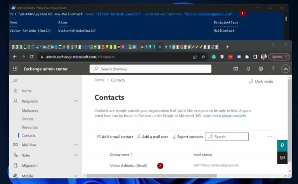
Task: Open notifications bell in Exchange header
Action: pyautogui.click(x=248, y=69)
